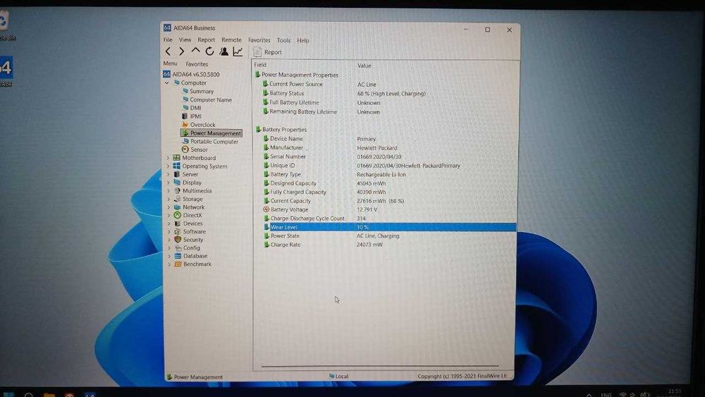Select the Charge-Discharge Cycle Count row
This screenshot has height=397, width=705.
(314, 219)
